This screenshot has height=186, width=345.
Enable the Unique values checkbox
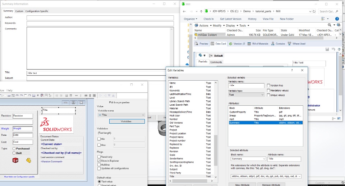pos(268,95)
